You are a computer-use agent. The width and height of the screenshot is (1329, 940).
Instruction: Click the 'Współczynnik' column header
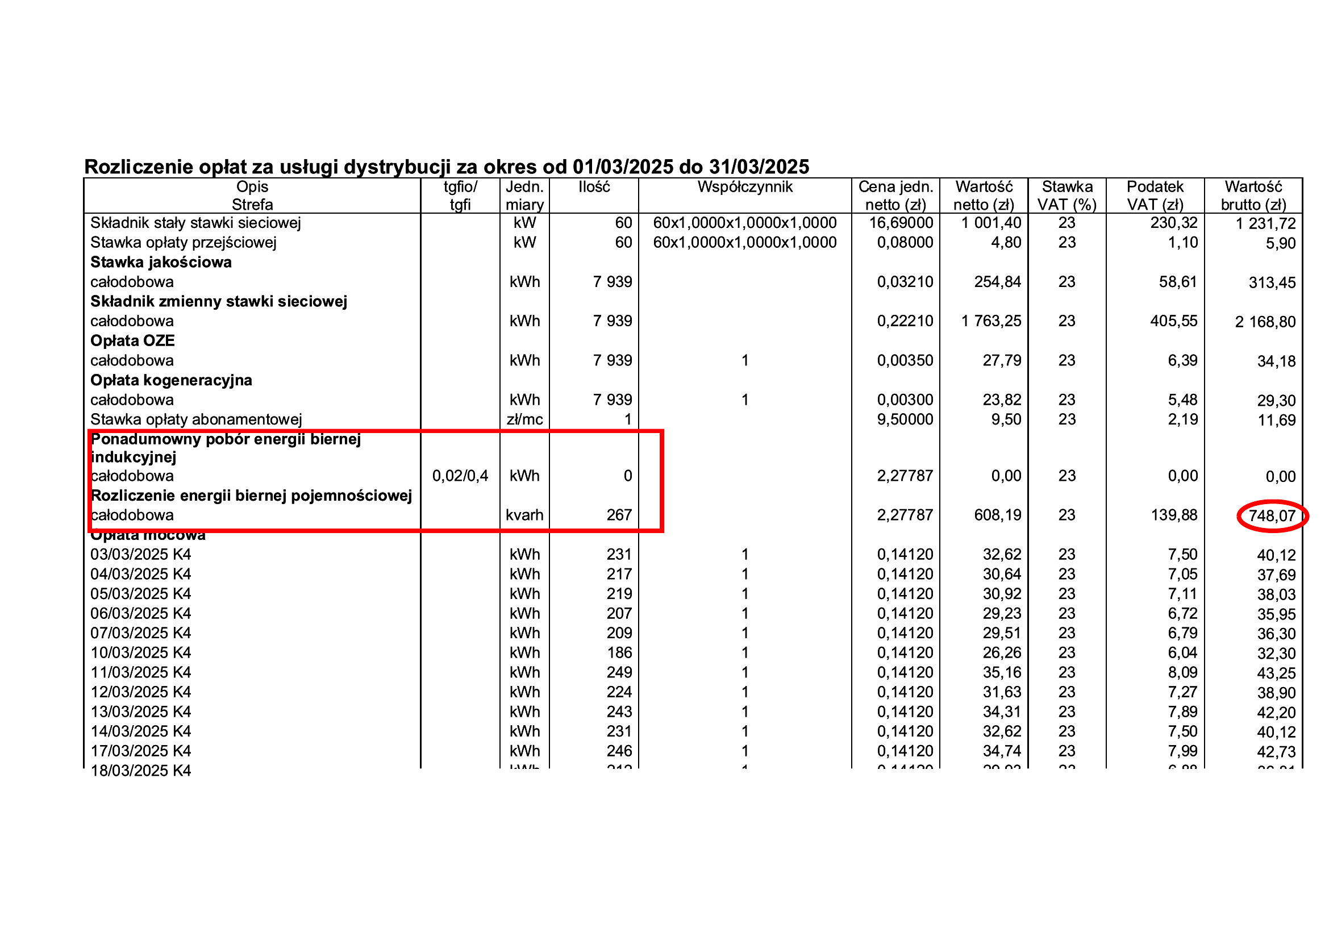[744, 187]
